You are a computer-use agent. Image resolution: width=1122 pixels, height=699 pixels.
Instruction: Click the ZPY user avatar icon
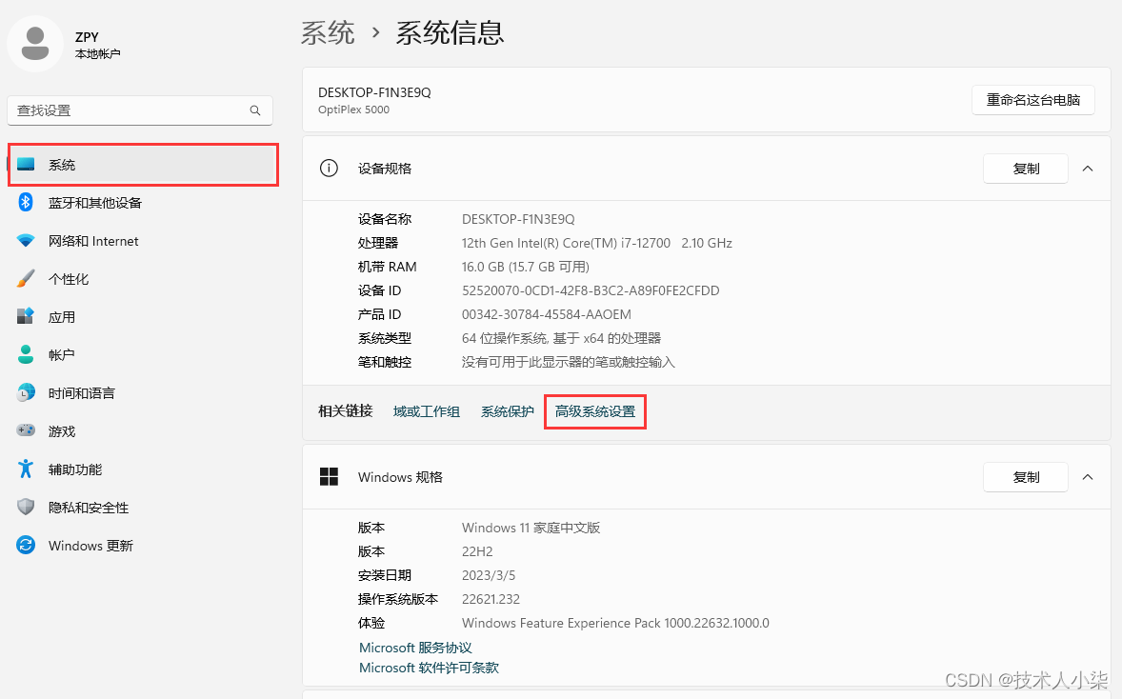(x=35, y=44)
